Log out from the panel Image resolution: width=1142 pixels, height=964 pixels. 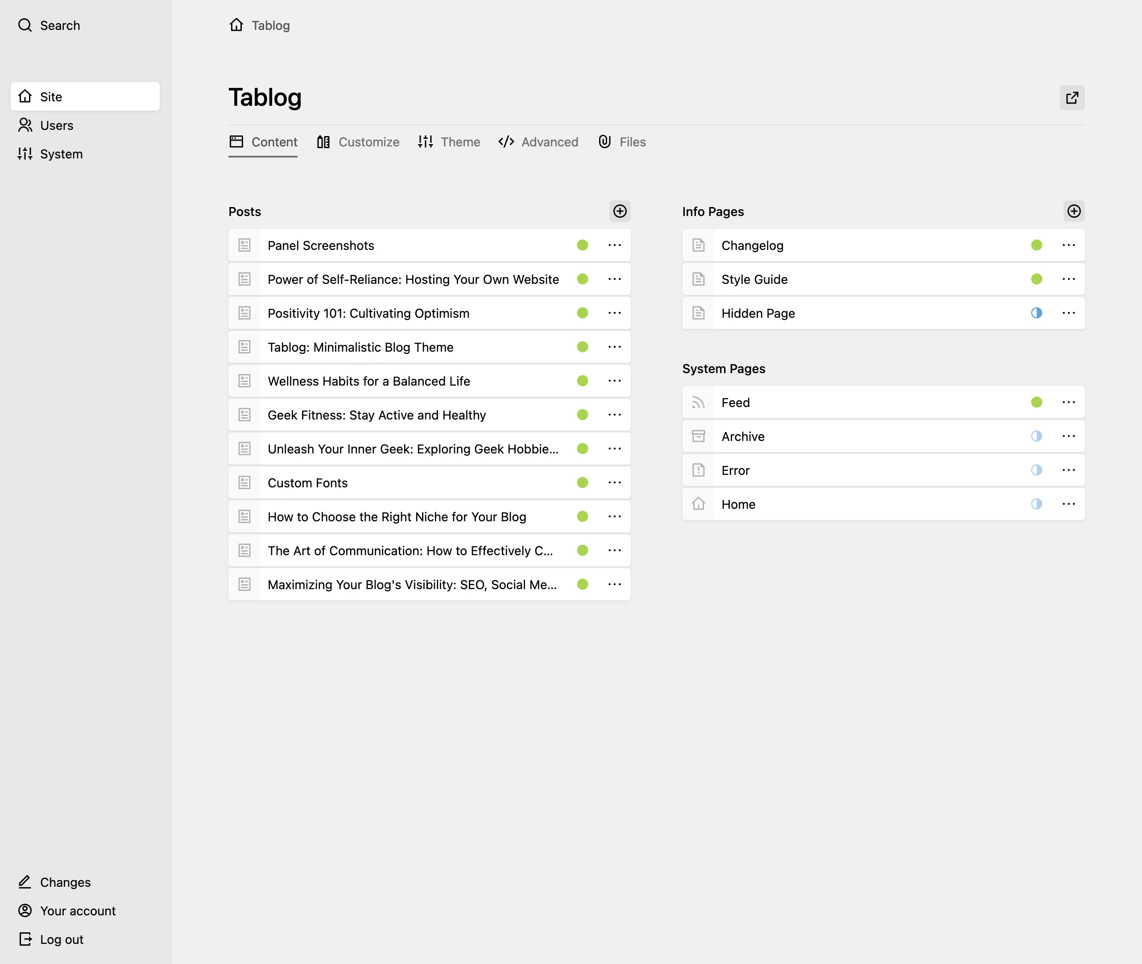[51, 939]
